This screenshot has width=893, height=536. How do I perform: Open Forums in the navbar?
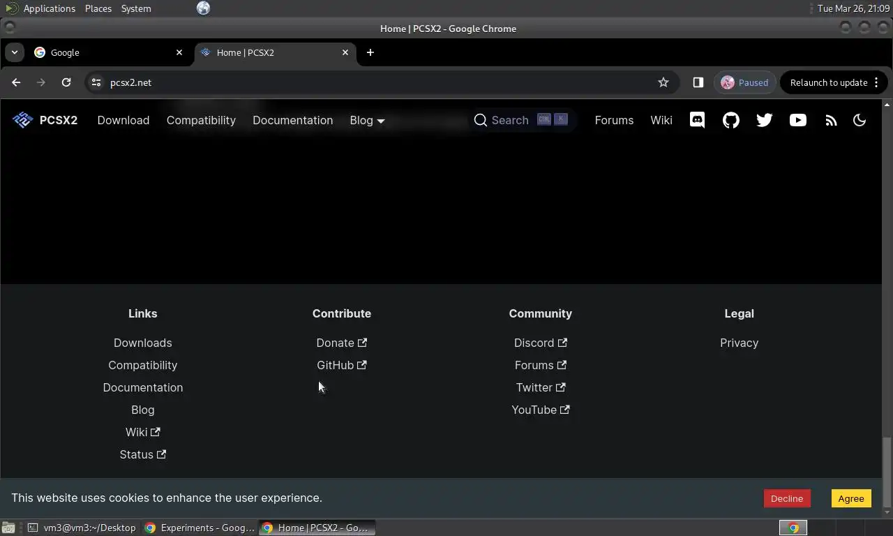(x=614, y=120)
